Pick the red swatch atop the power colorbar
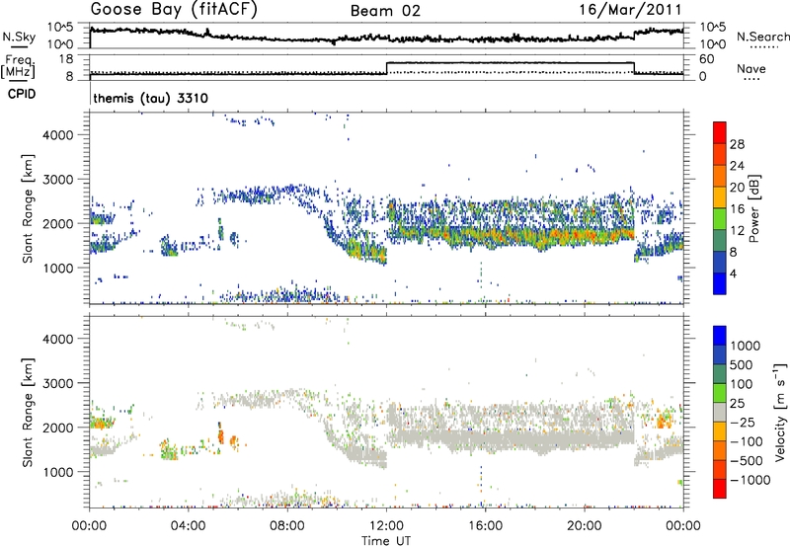Image resolution: width=790 pixels, height=547 pixels. coord(720,132)
